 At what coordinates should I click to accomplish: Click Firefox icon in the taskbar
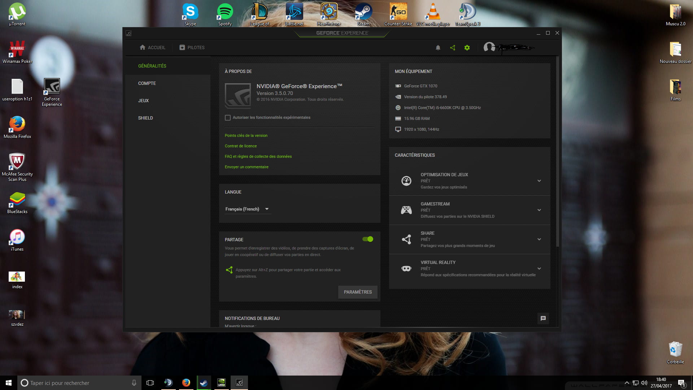[186, 383]
